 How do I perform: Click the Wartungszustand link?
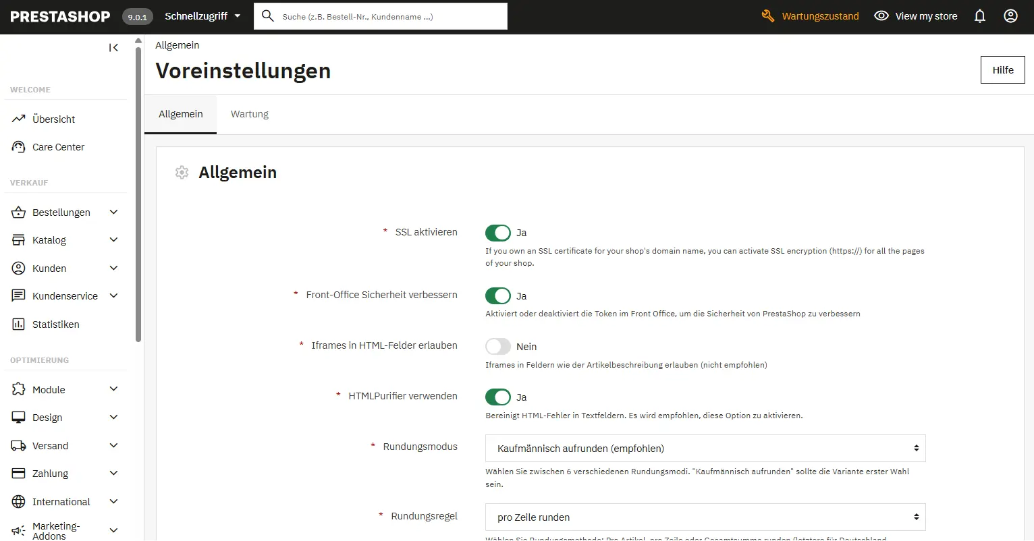(x=810, y=16)
